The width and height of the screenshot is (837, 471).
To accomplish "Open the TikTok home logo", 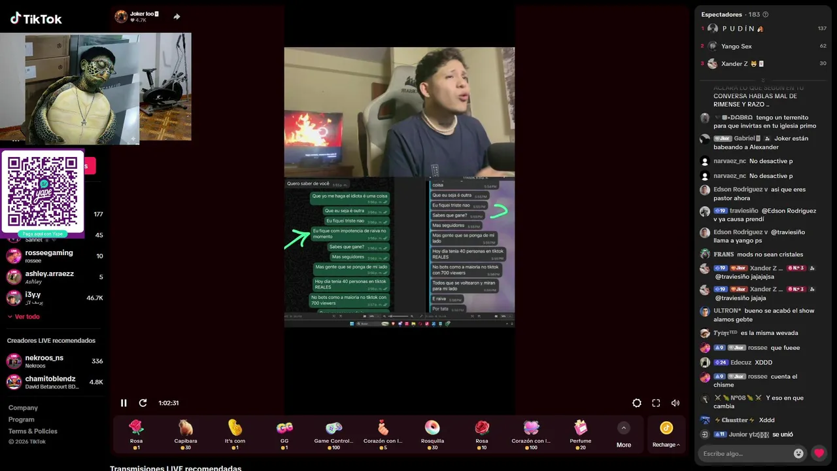I will 36,18.
